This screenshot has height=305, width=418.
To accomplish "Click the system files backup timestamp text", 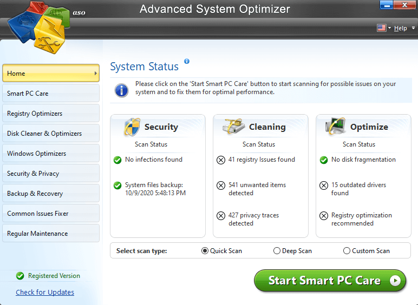I will click(x=155, y=193).
